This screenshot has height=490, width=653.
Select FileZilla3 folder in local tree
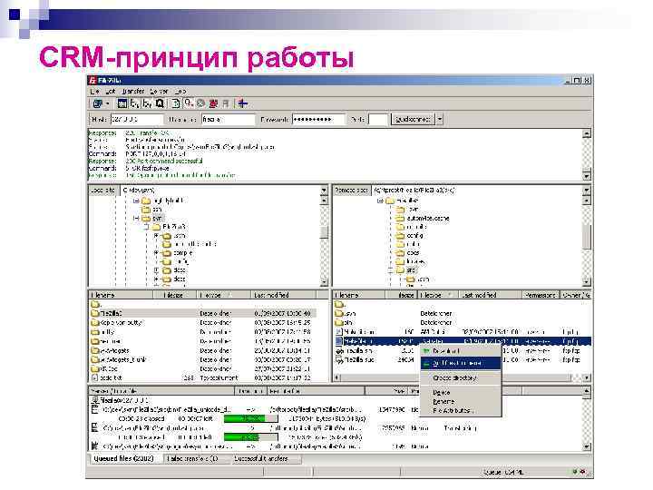click(169, 227)
